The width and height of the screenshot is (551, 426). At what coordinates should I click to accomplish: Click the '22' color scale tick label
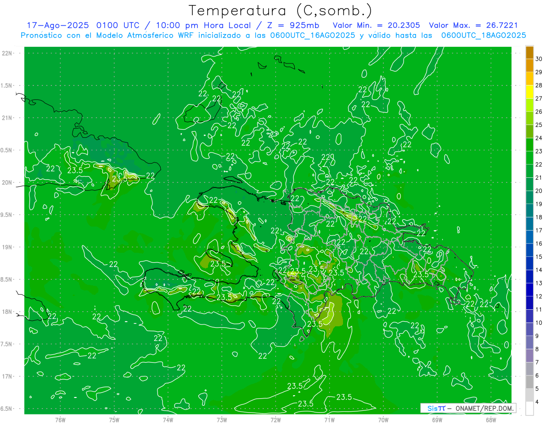(x=539, y=165)
